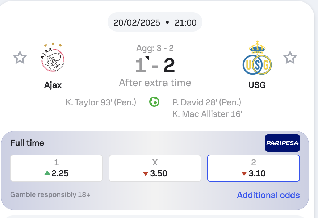This screenshot has width=318, height=218.
Task: Open the Additional odds link
Action: click(268, 195)
